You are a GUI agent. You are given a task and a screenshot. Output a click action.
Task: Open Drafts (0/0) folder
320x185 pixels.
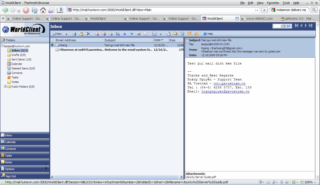[16, 55]
